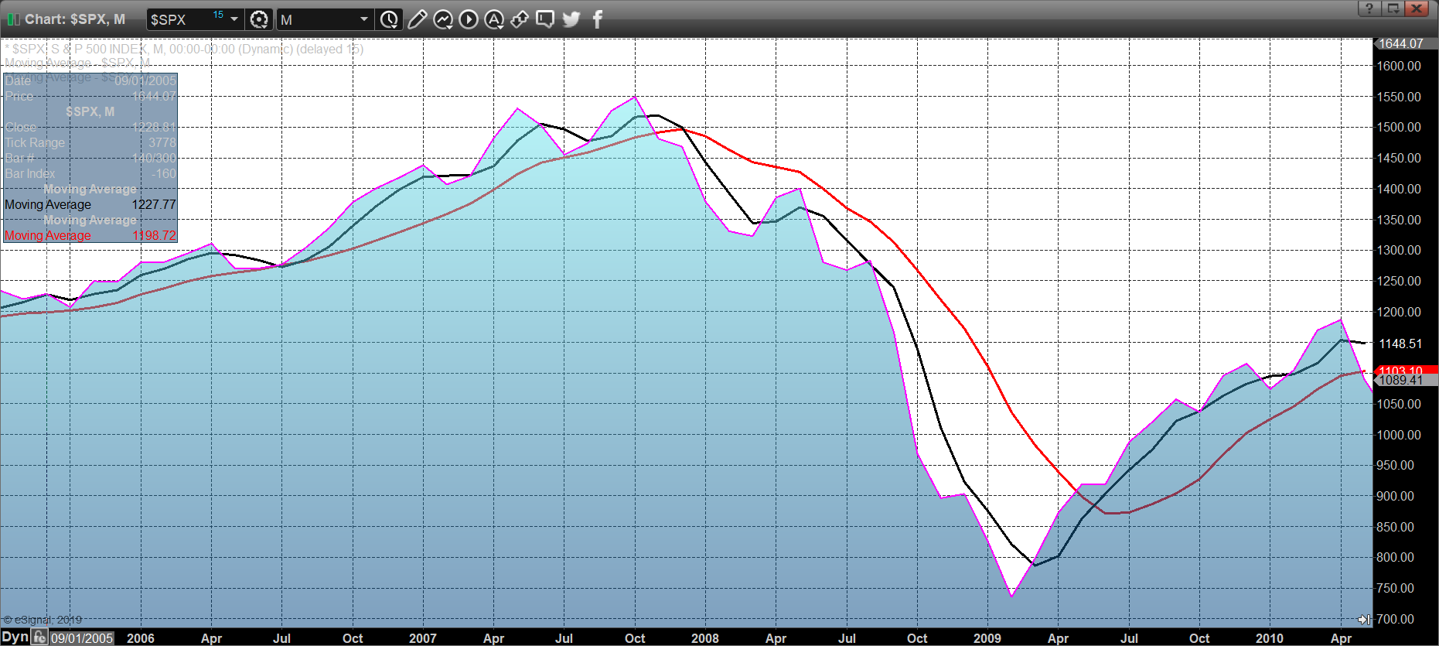Image resolution: width=1439 pixels, height=646 pixels.
Task: Click the bar replay play icon
Action: (x=469, y=19)
